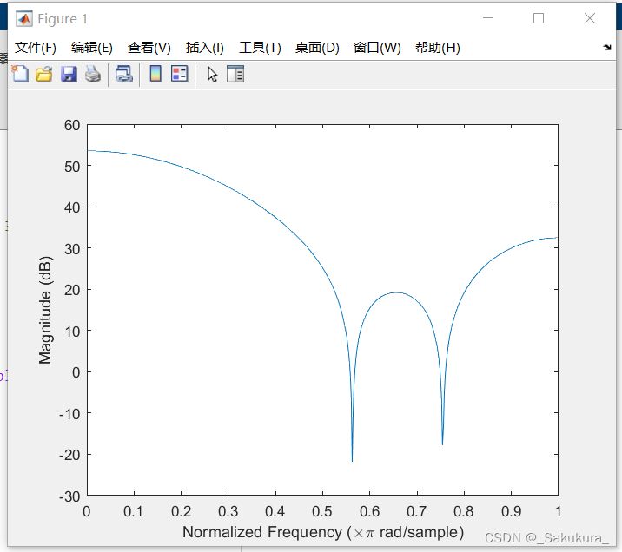
Task: Insert a legend from the toolbar
Action: (179, 74)
